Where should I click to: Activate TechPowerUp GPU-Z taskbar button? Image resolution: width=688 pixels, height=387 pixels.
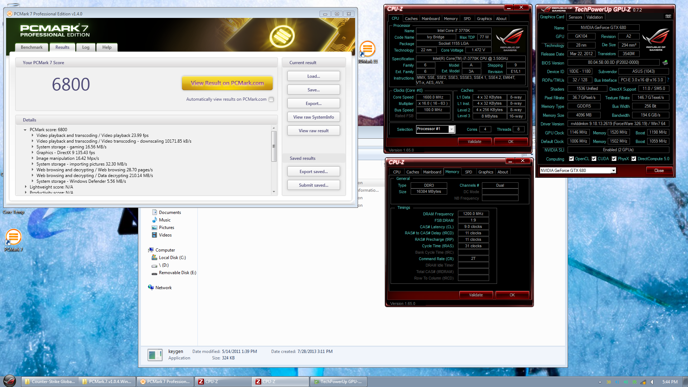338,382
